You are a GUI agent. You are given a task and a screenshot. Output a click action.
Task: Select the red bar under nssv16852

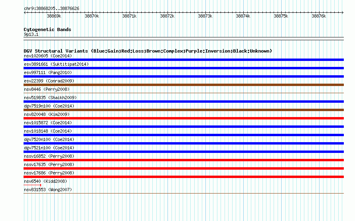point(183,160)
